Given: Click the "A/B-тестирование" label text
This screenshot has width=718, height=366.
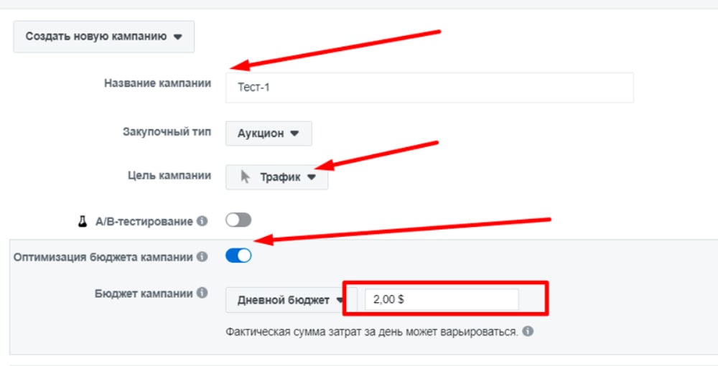Looking at the screenshot, I should pyautogui.click(x=144, y=222).
